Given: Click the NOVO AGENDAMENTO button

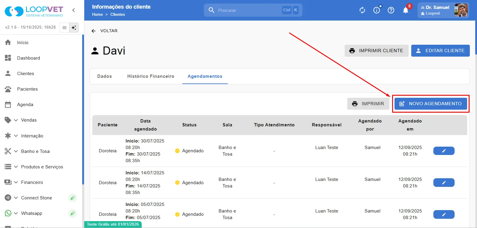Looking at the screenshot, I should click(x=431, y=104).
